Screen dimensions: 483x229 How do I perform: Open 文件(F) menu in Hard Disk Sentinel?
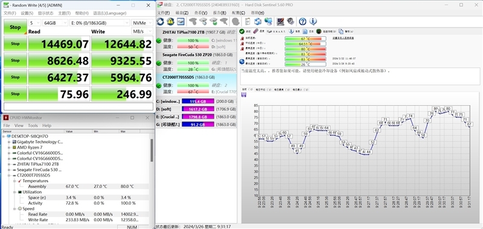click(x=163, y=13)
